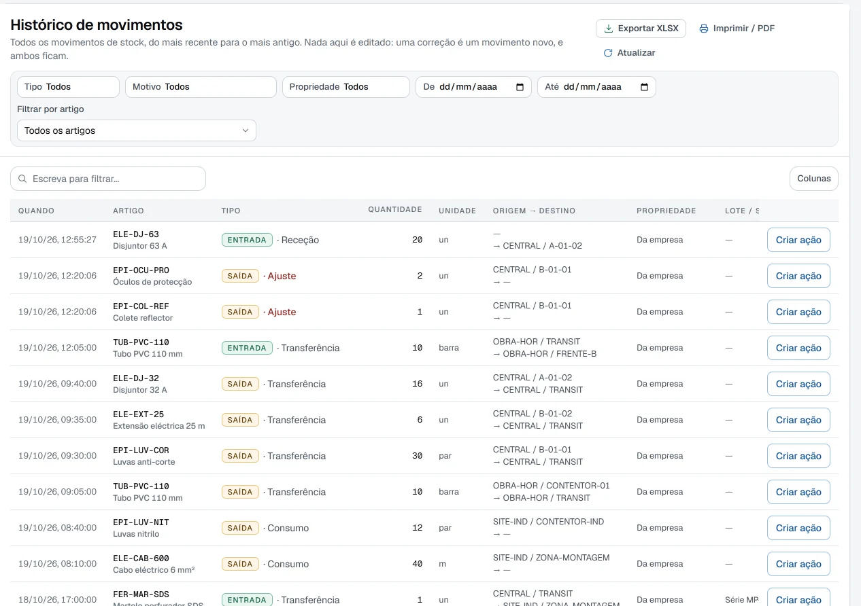Click the SITE-IND / CONTENTOR-IND origin text
Image resolution: width=861 pixels, height=606 pixels.
click(548, 522)
